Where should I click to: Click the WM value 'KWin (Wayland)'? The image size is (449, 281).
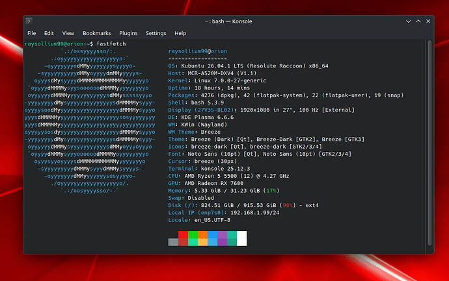click(x=204, y=125)
